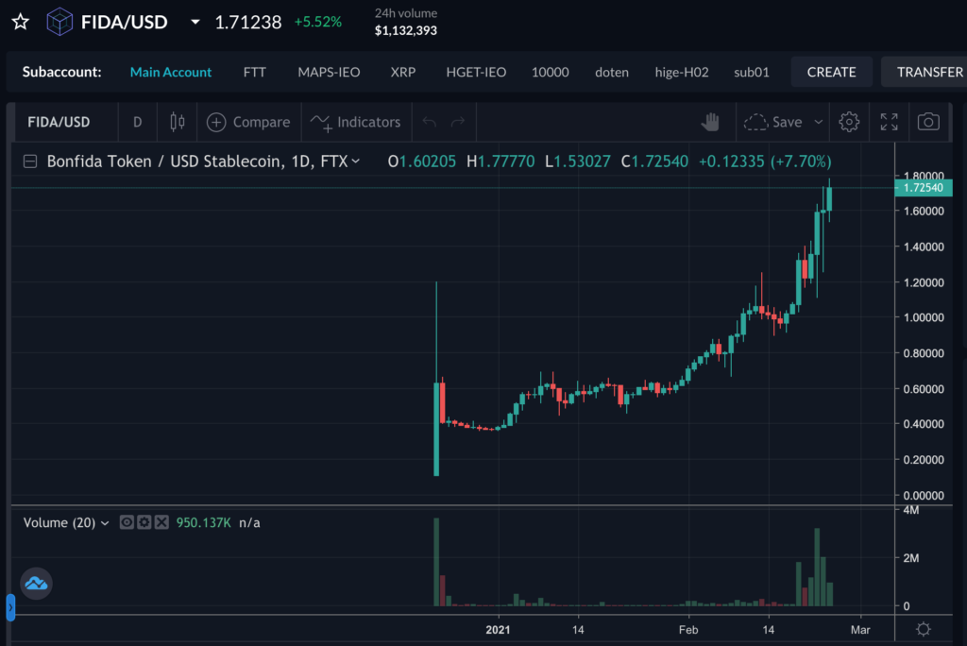Click the Mar label on time axis
Viewport: 967px width, 646px height.
(x=860, y=630)
